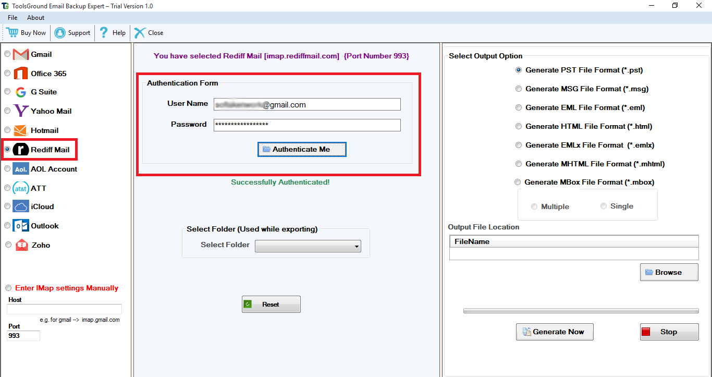712x377 pixels.
Task: Click the Reset button
Action: pyautogui.click(x=271, y=305)
